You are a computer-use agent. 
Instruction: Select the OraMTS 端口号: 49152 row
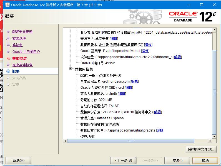pos(98,63)
